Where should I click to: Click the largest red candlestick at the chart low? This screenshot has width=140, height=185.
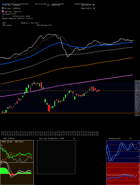(x=49, y=108)
